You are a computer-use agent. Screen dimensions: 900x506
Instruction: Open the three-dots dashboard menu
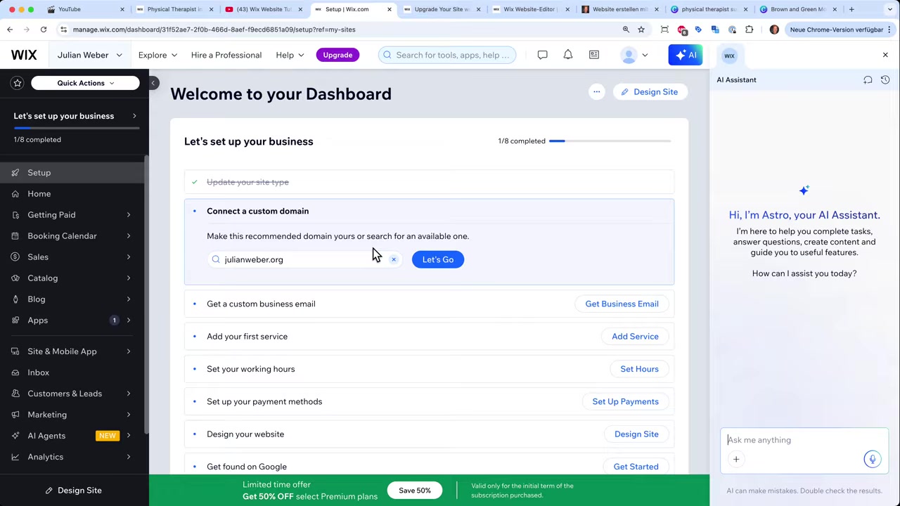coord(596,92)
